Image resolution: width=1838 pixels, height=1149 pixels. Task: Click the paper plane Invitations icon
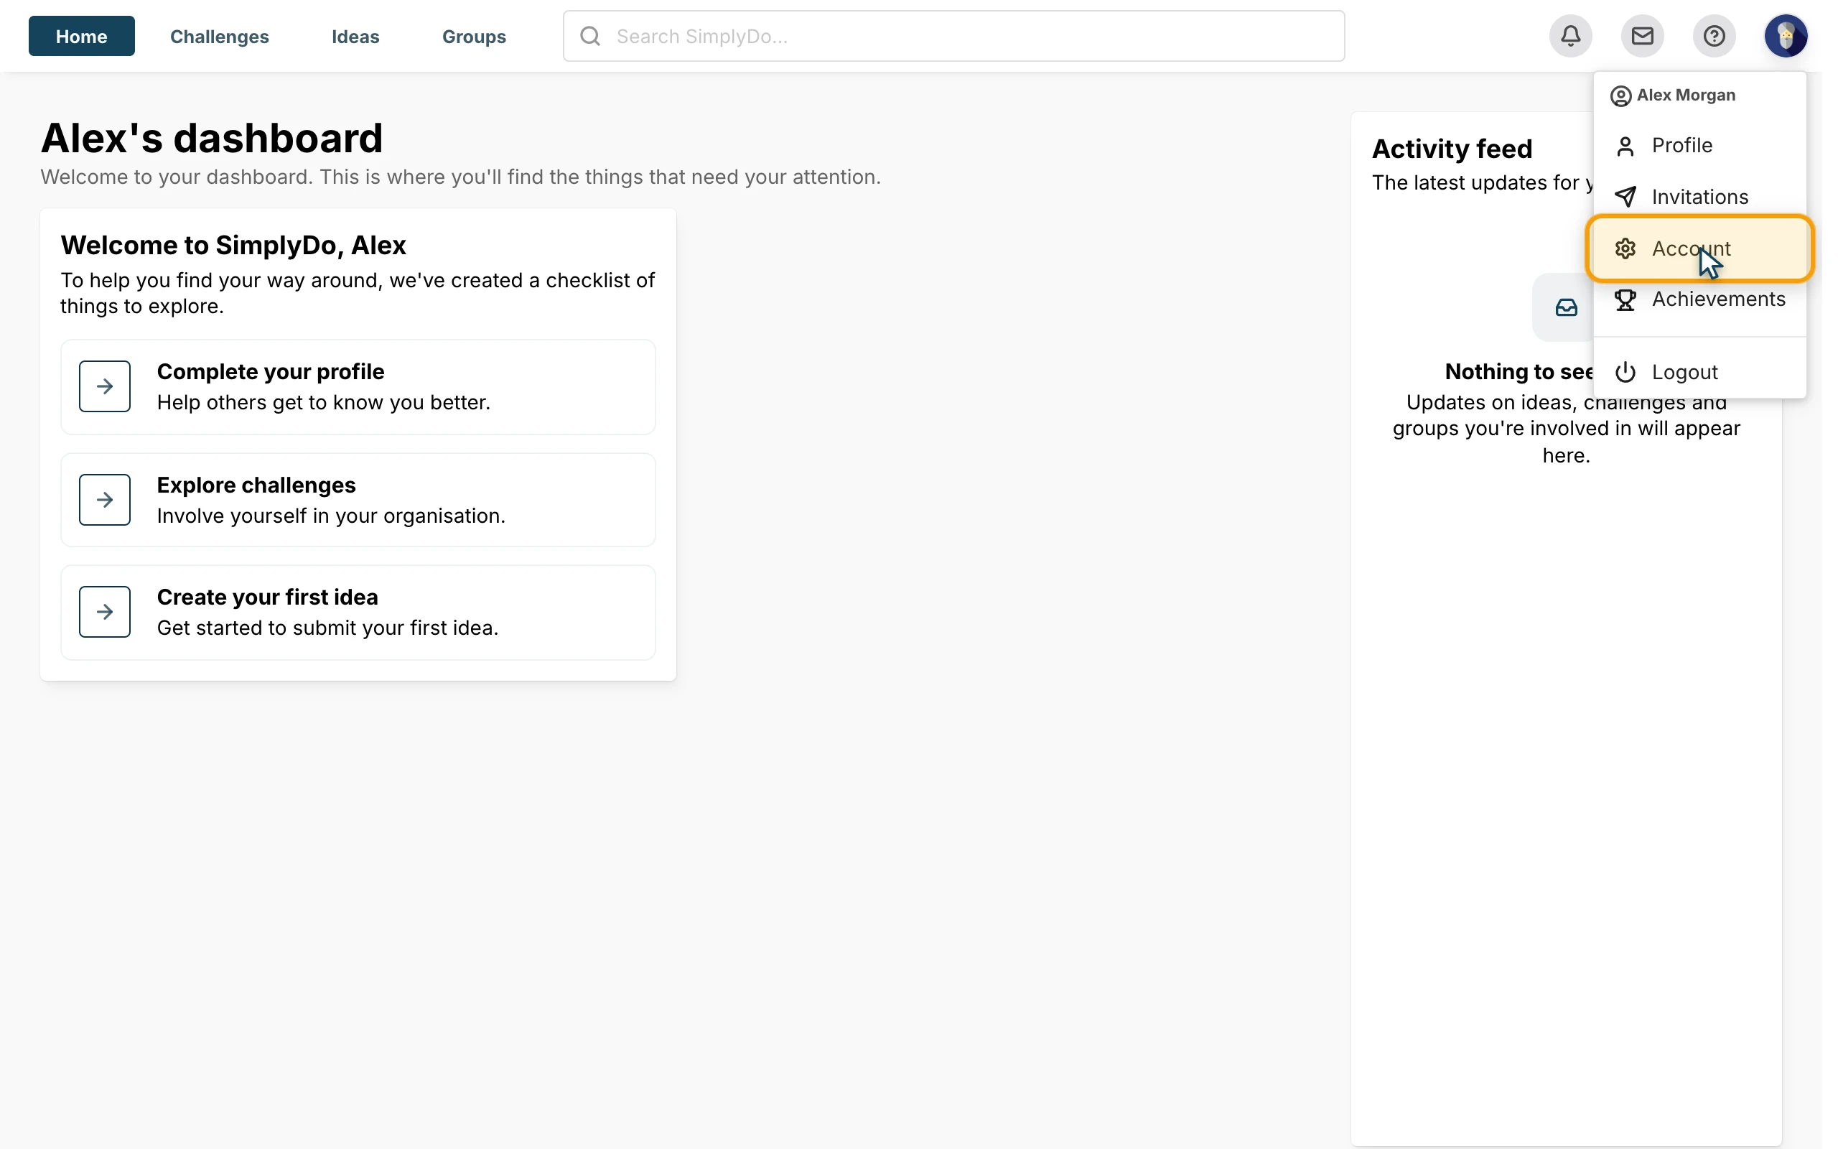1625,197
